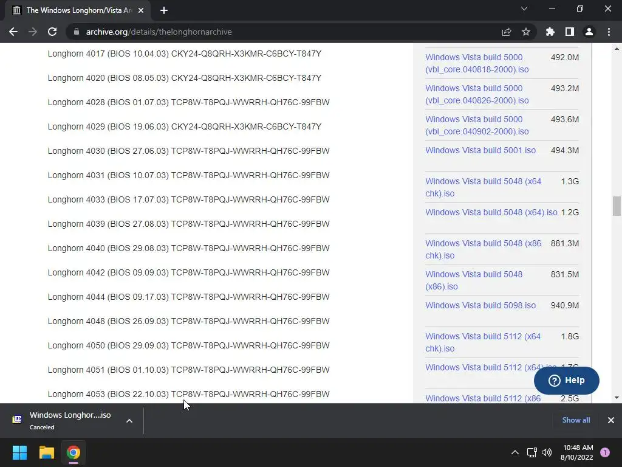This screenshot has height=467, width=622.
Task: Click the 492.0M file size
Action: (x=564, y=57)
